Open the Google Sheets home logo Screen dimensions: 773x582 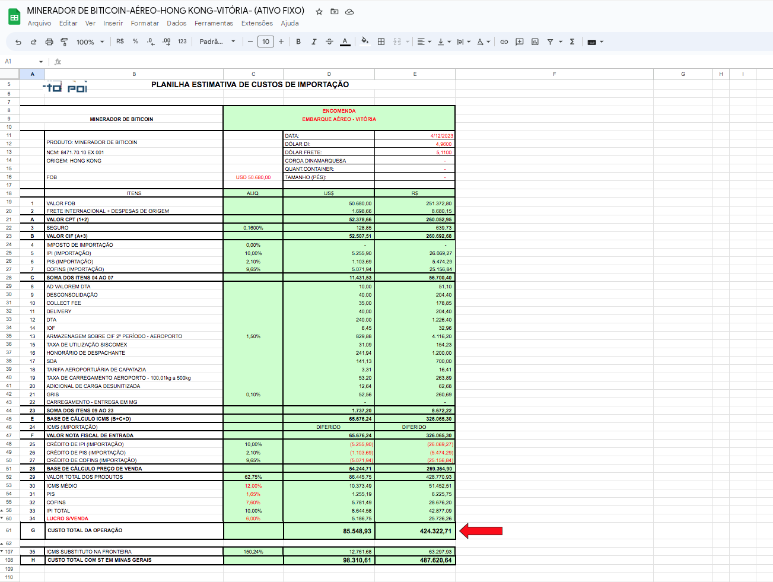[x=14, y=17]
